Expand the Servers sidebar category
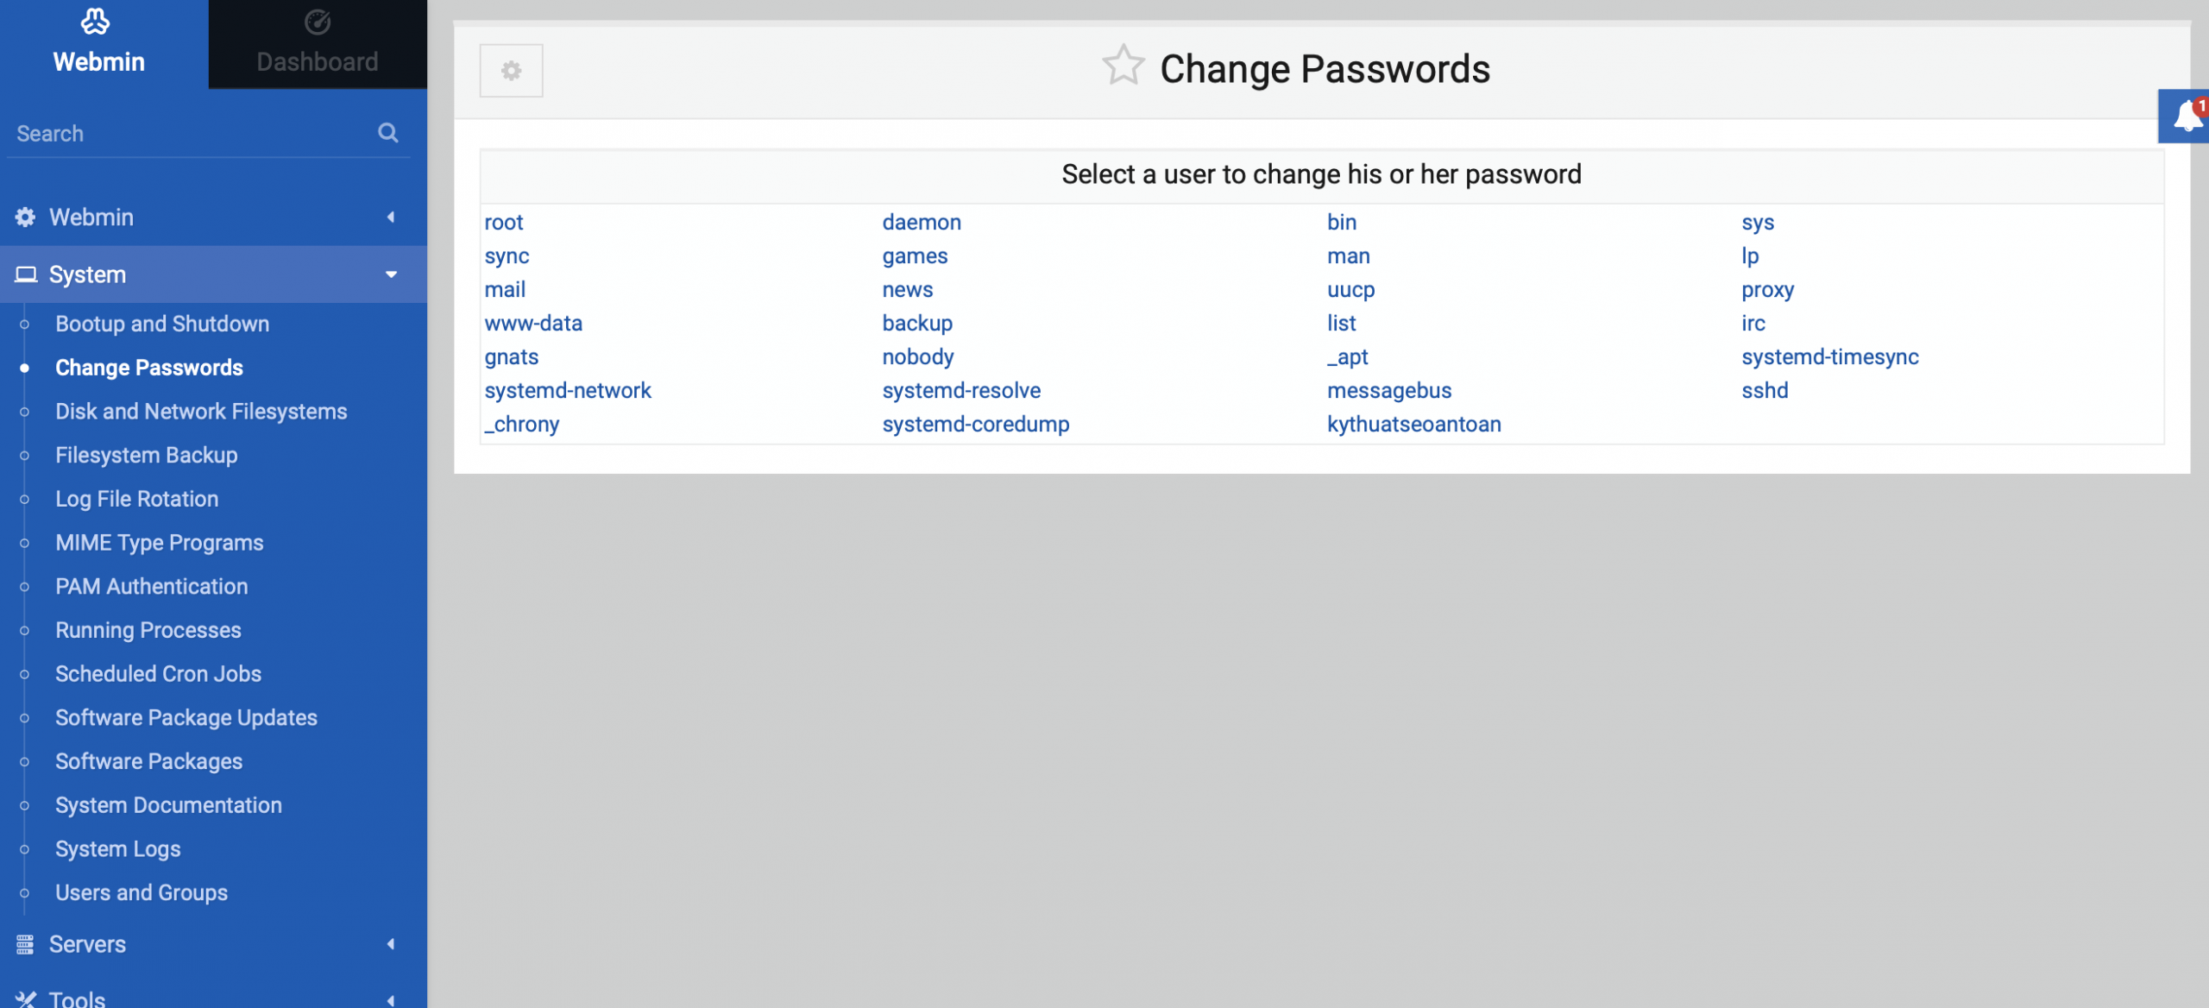This screenshot has height=1008, width=2209. (213, 944)
